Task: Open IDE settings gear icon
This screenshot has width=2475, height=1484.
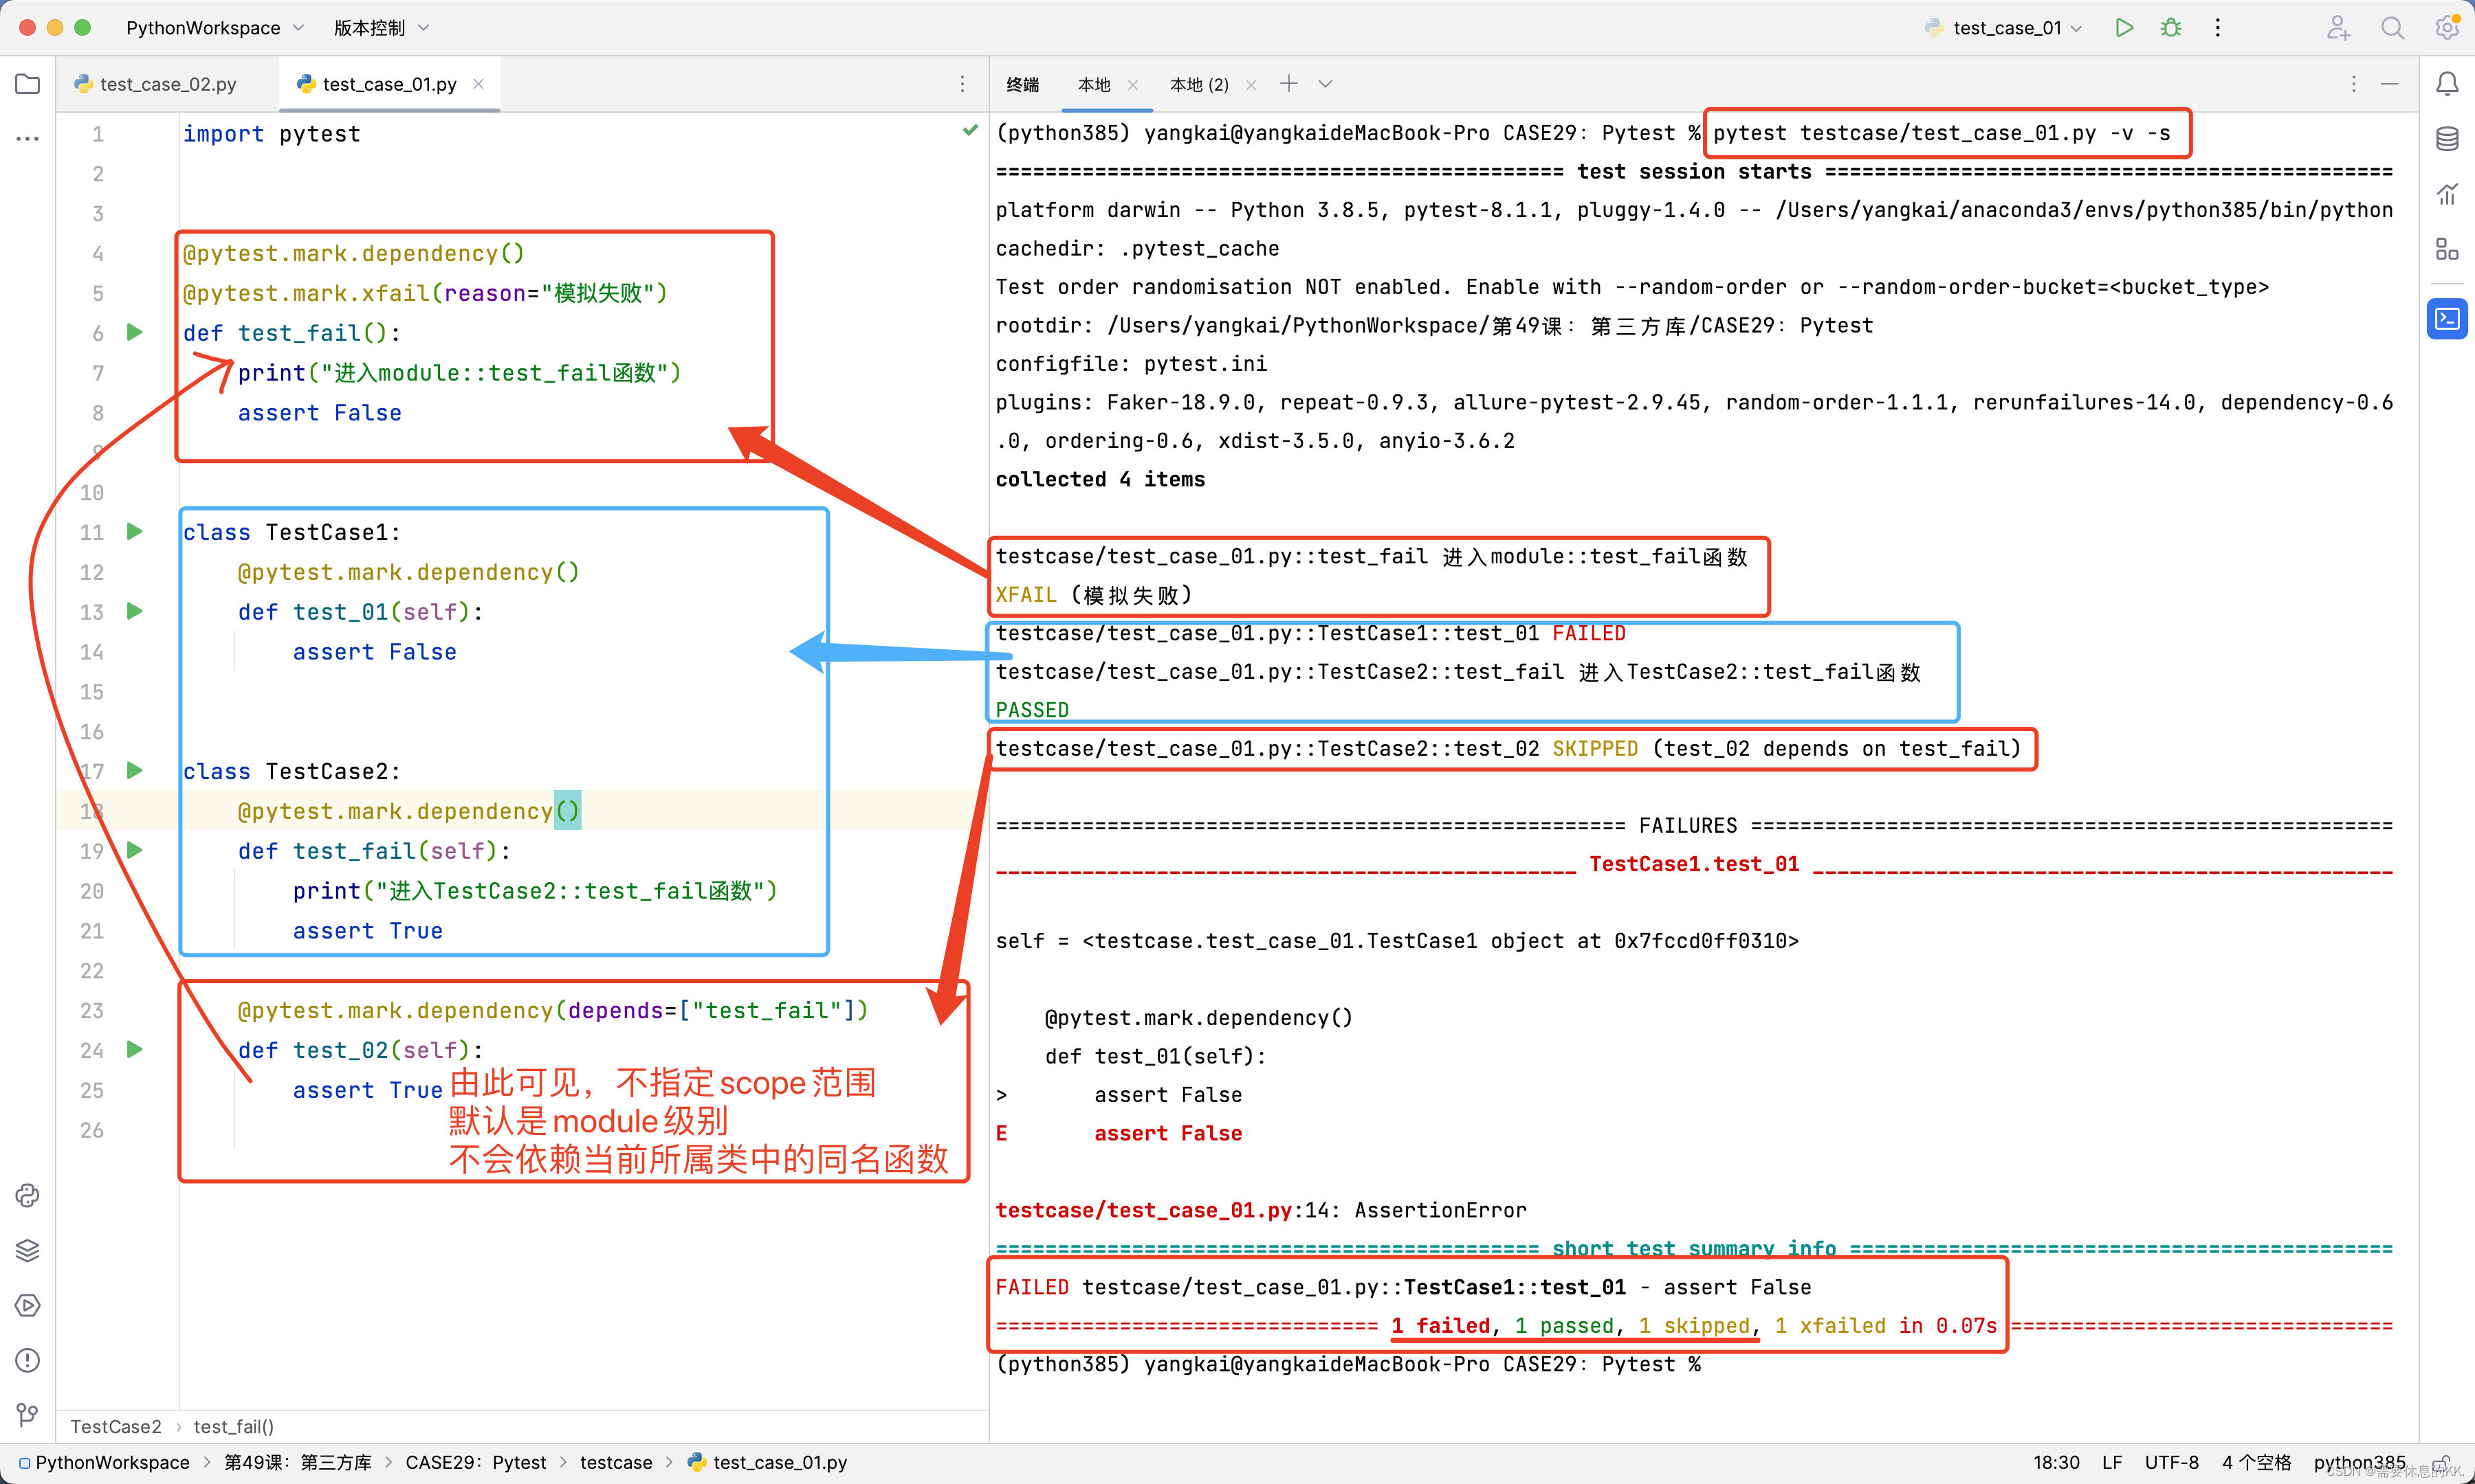Action: [2447, 28]
